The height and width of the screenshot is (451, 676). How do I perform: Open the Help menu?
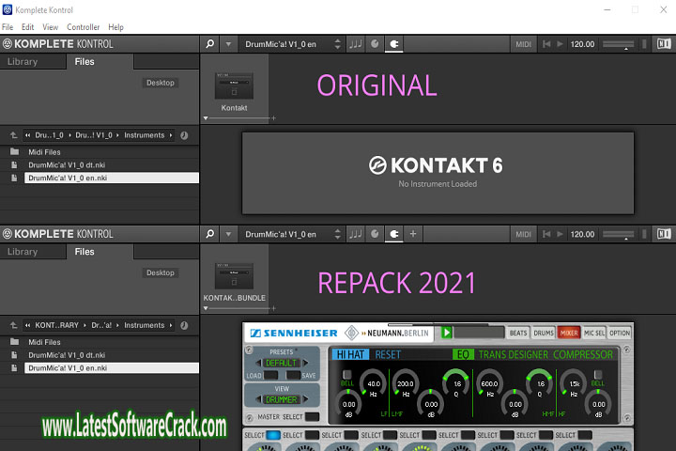coord(115,27)
